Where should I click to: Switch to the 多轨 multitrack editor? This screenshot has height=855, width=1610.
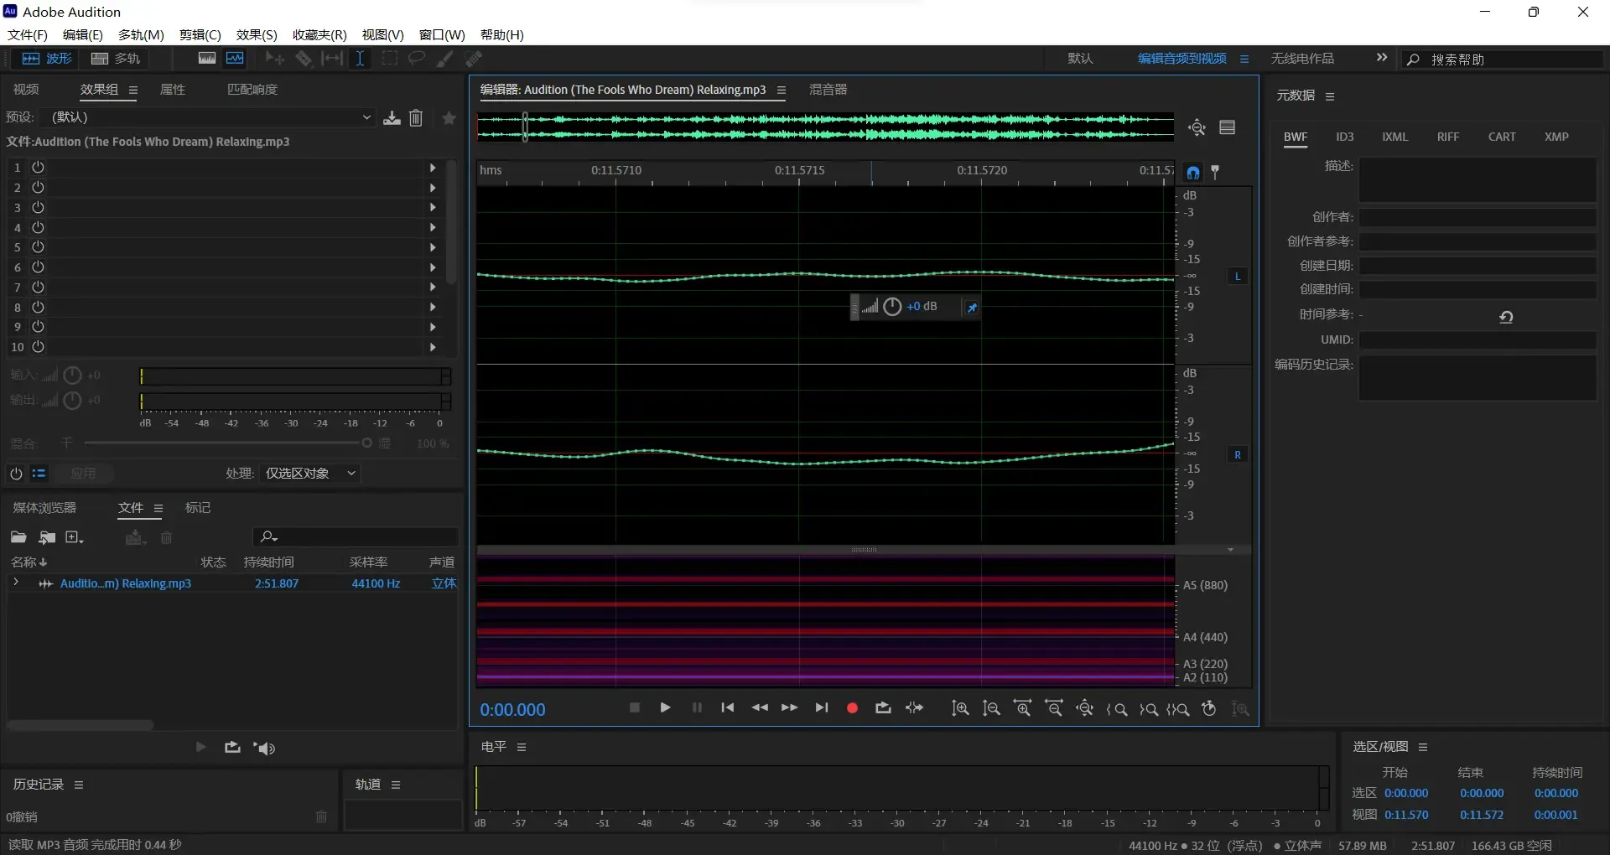point(116,59)
